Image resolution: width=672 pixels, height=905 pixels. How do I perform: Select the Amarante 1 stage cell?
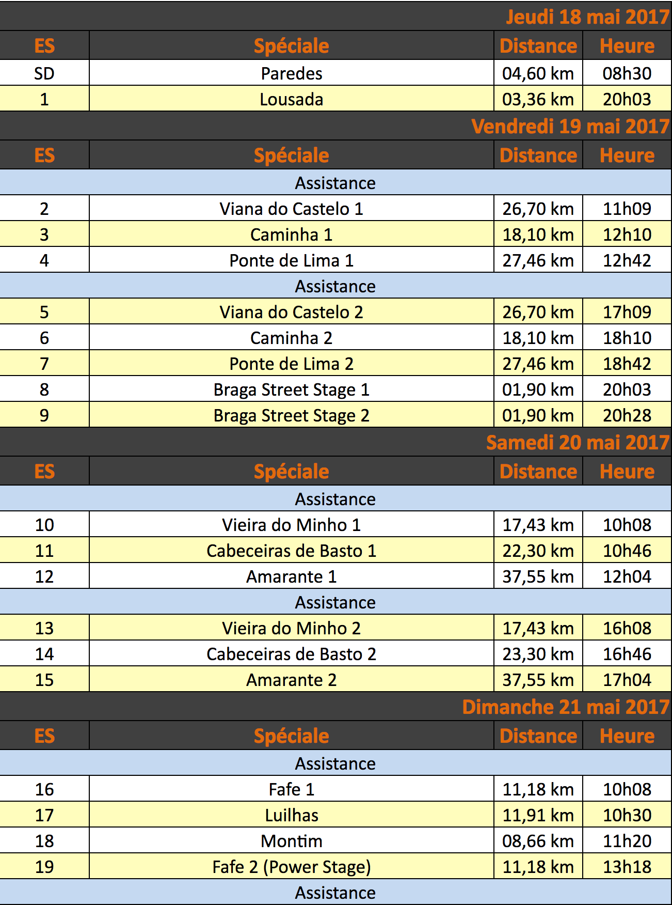[x=292, y=576]
